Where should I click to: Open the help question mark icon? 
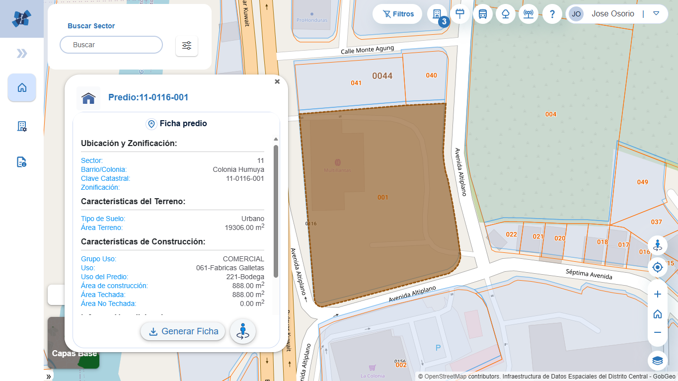[552, 14]
